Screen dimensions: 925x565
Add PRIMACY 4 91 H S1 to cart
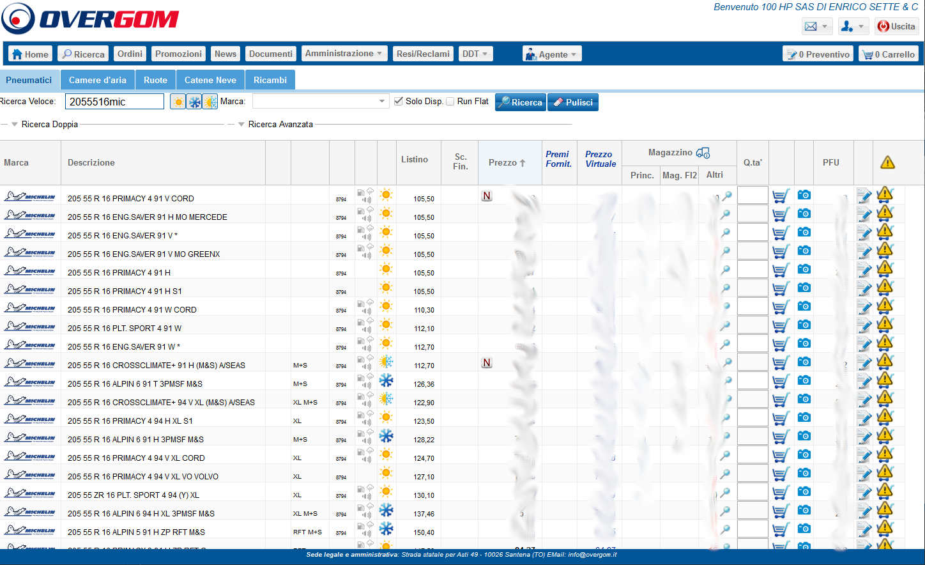(x=781, y=288)
